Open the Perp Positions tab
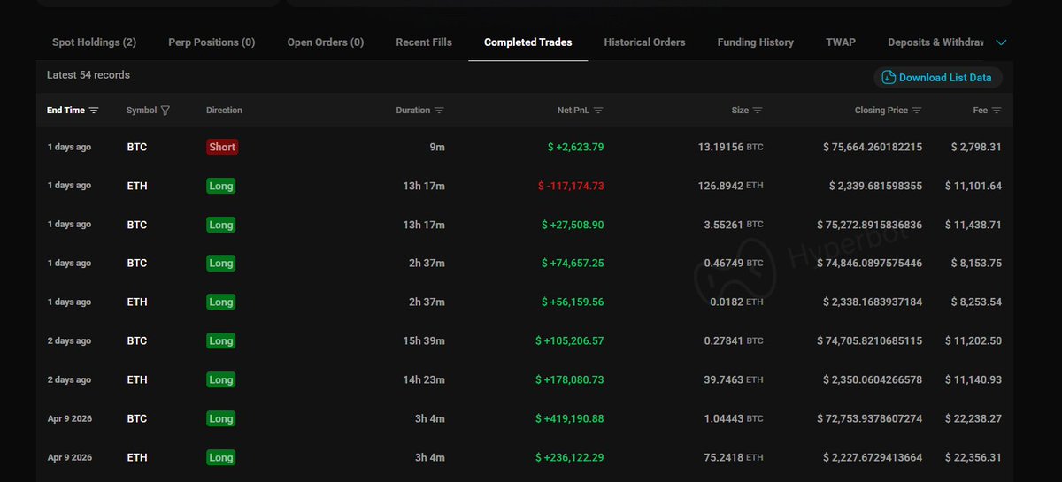The height and width of the screenshot is (482, 1062). click(x=212, y=42)
